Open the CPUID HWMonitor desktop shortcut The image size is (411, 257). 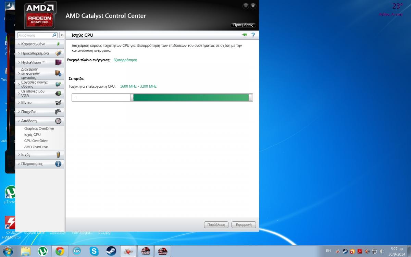pyautogui.click(x=11, y=228)
